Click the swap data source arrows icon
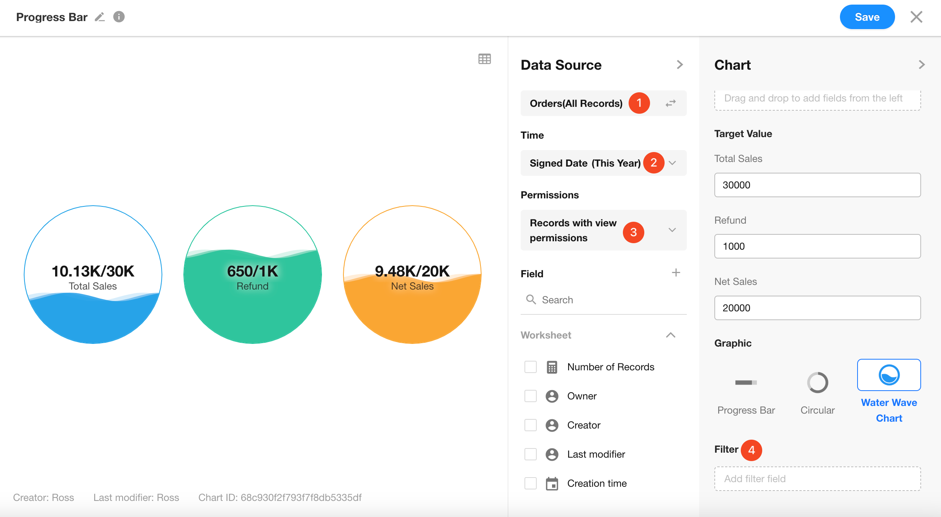The width and height of the screenshot is (941, 517). click(671, 103)
